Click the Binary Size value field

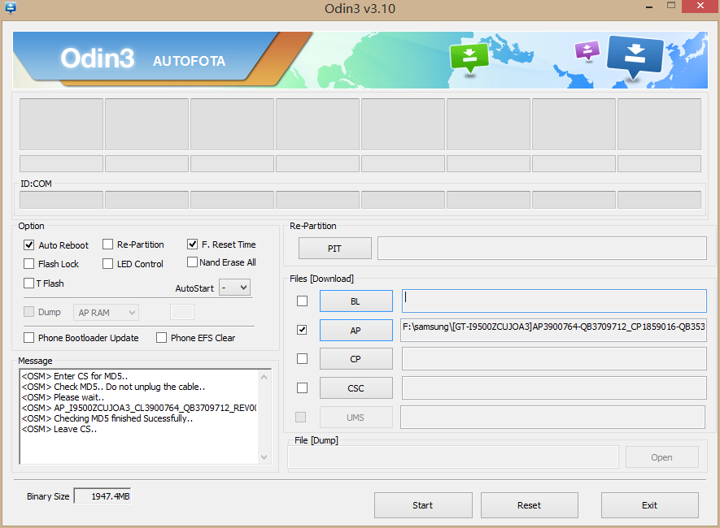[103, 496]
